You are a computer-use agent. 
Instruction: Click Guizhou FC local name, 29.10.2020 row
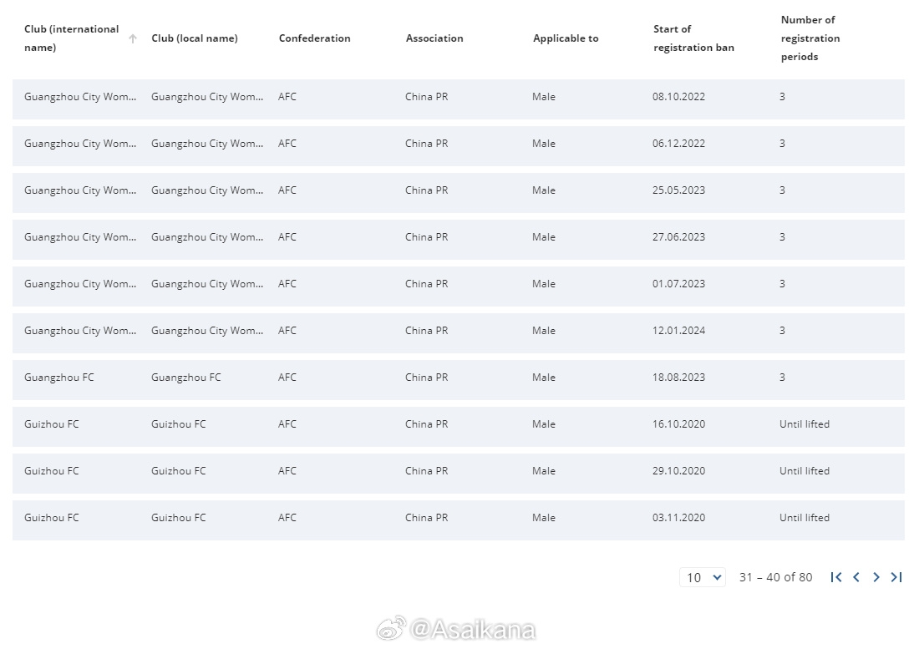coord(178,471)
